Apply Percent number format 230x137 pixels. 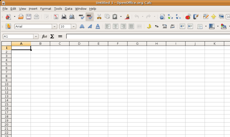pos(157,27)
